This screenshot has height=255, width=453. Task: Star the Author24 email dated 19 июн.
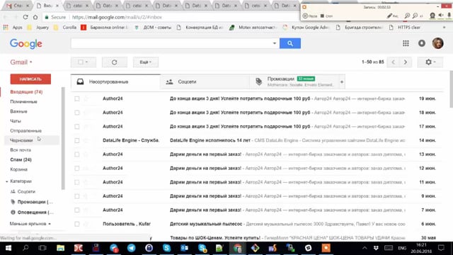point(86,98)
